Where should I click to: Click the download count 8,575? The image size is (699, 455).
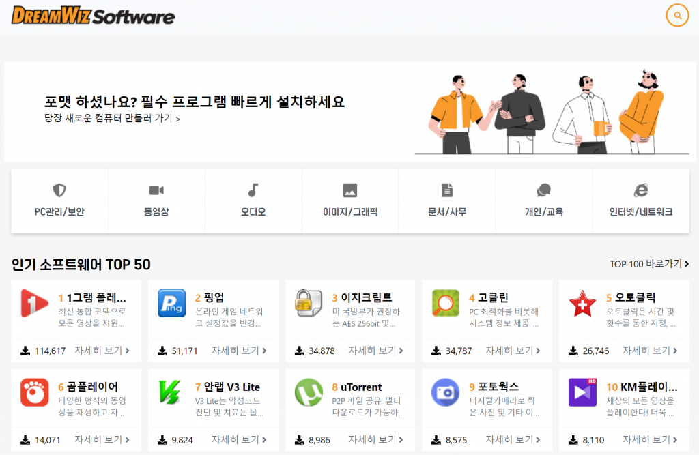click(457, 440)
